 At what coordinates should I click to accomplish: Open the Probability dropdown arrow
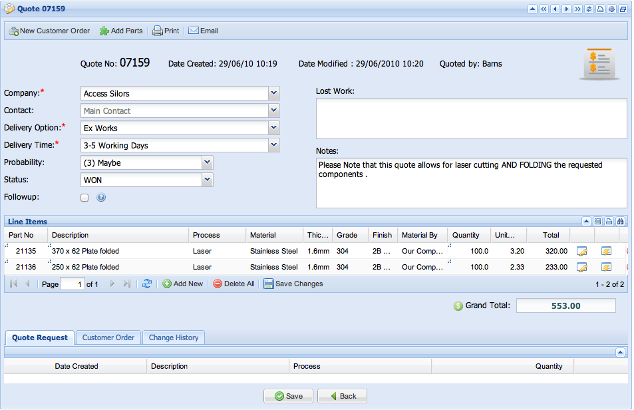tap(207, 162)
